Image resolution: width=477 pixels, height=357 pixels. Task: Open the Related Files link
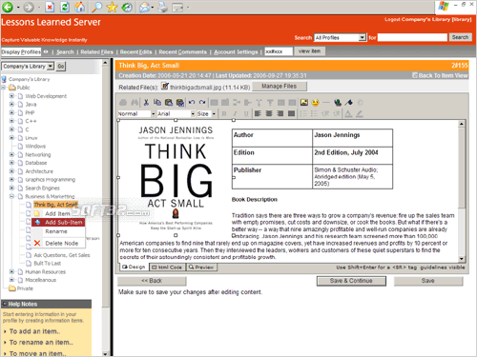click(x=96, y=51)
